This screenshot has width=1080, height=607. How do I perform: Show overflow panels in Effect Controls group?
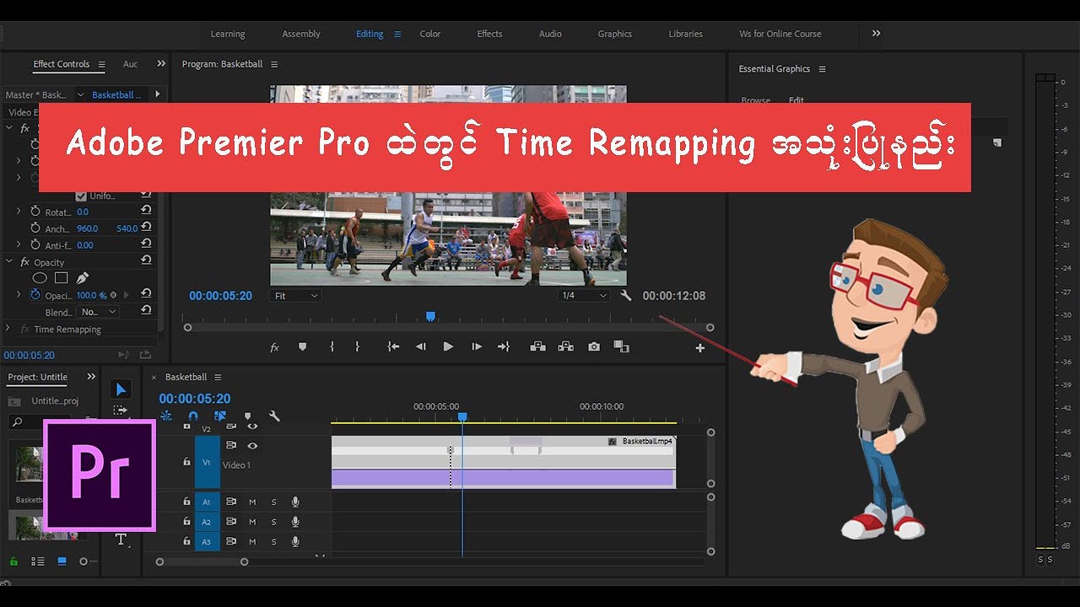click(161, 64)
